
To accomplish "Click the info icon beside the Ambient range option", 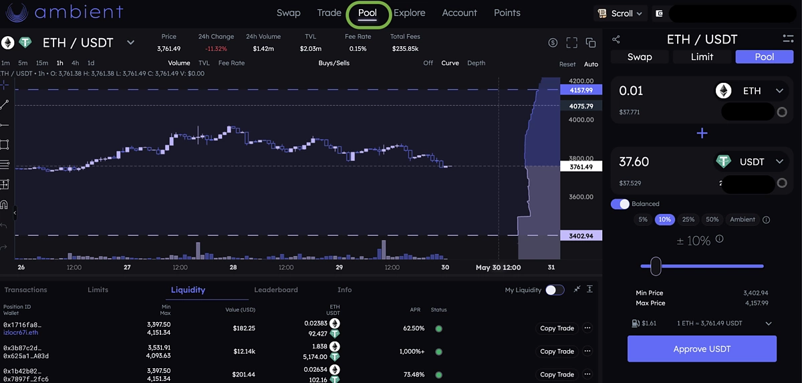I will (767, 220).
